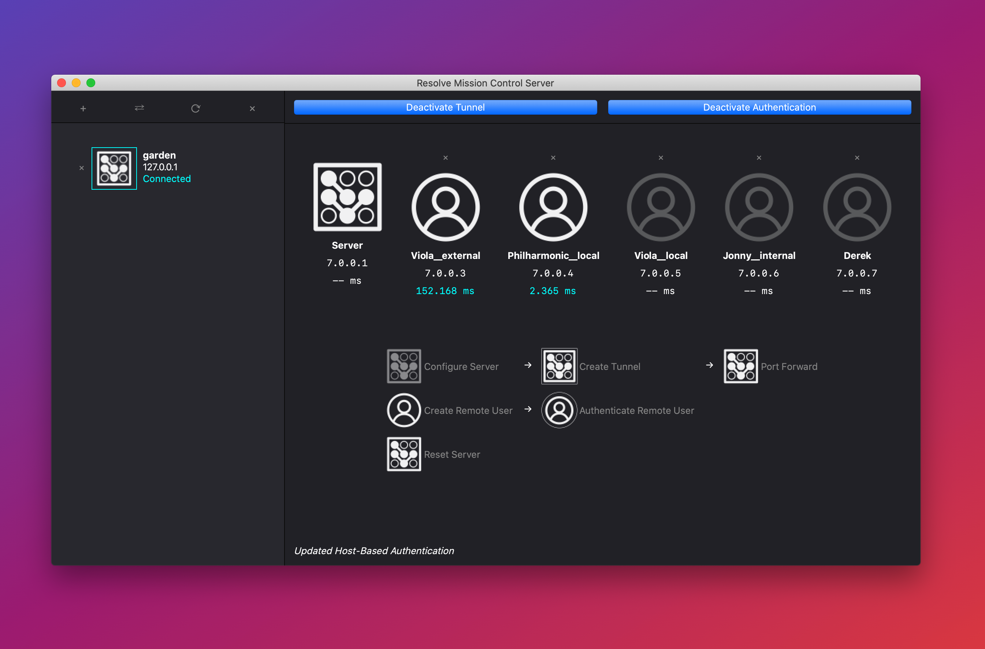Click the swap arrows icon in sidebar toolbar
The width and height of the screenshot is (985, 649).
tap(140, 108)
